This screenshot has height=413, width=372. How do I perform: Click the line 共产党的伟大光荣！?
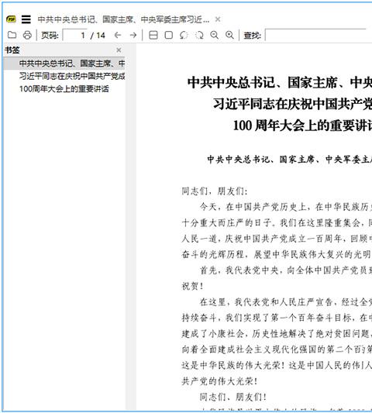(x=220, y=381)
